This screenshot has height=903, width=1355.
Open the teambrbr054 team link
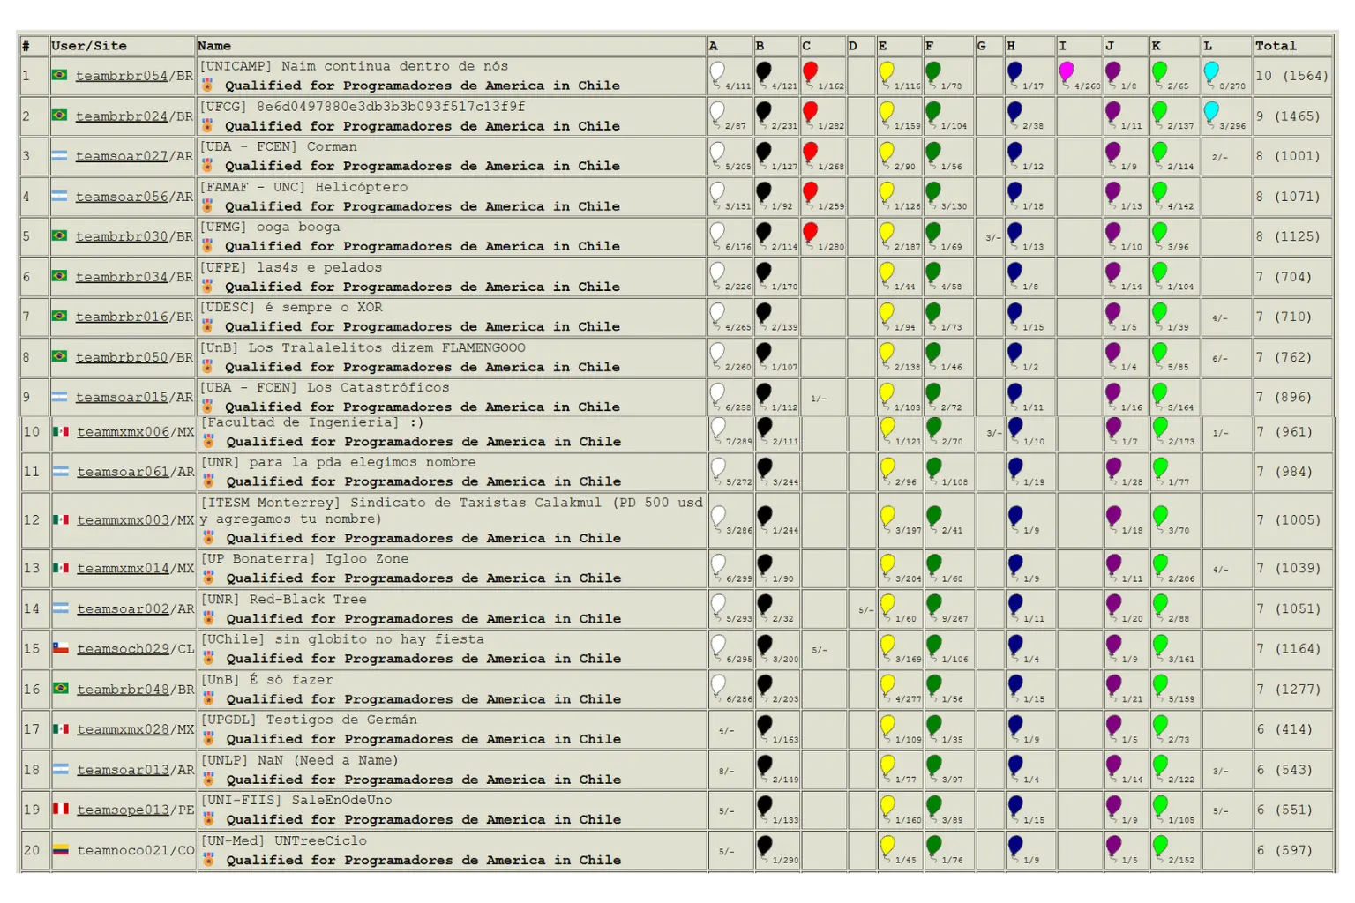point(122,76)
